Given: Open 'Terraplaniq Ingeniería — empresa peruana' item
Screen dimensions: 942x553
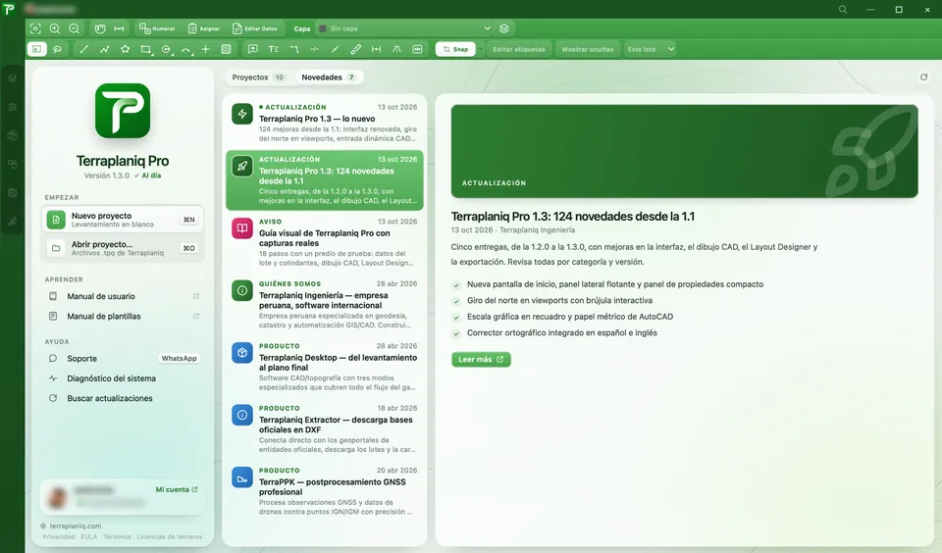Looking at the screenshot, I should point(325,304).
